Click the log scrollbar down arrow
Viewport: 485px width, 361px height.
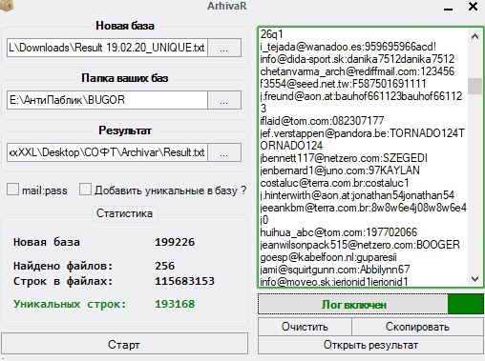(474, 279)
